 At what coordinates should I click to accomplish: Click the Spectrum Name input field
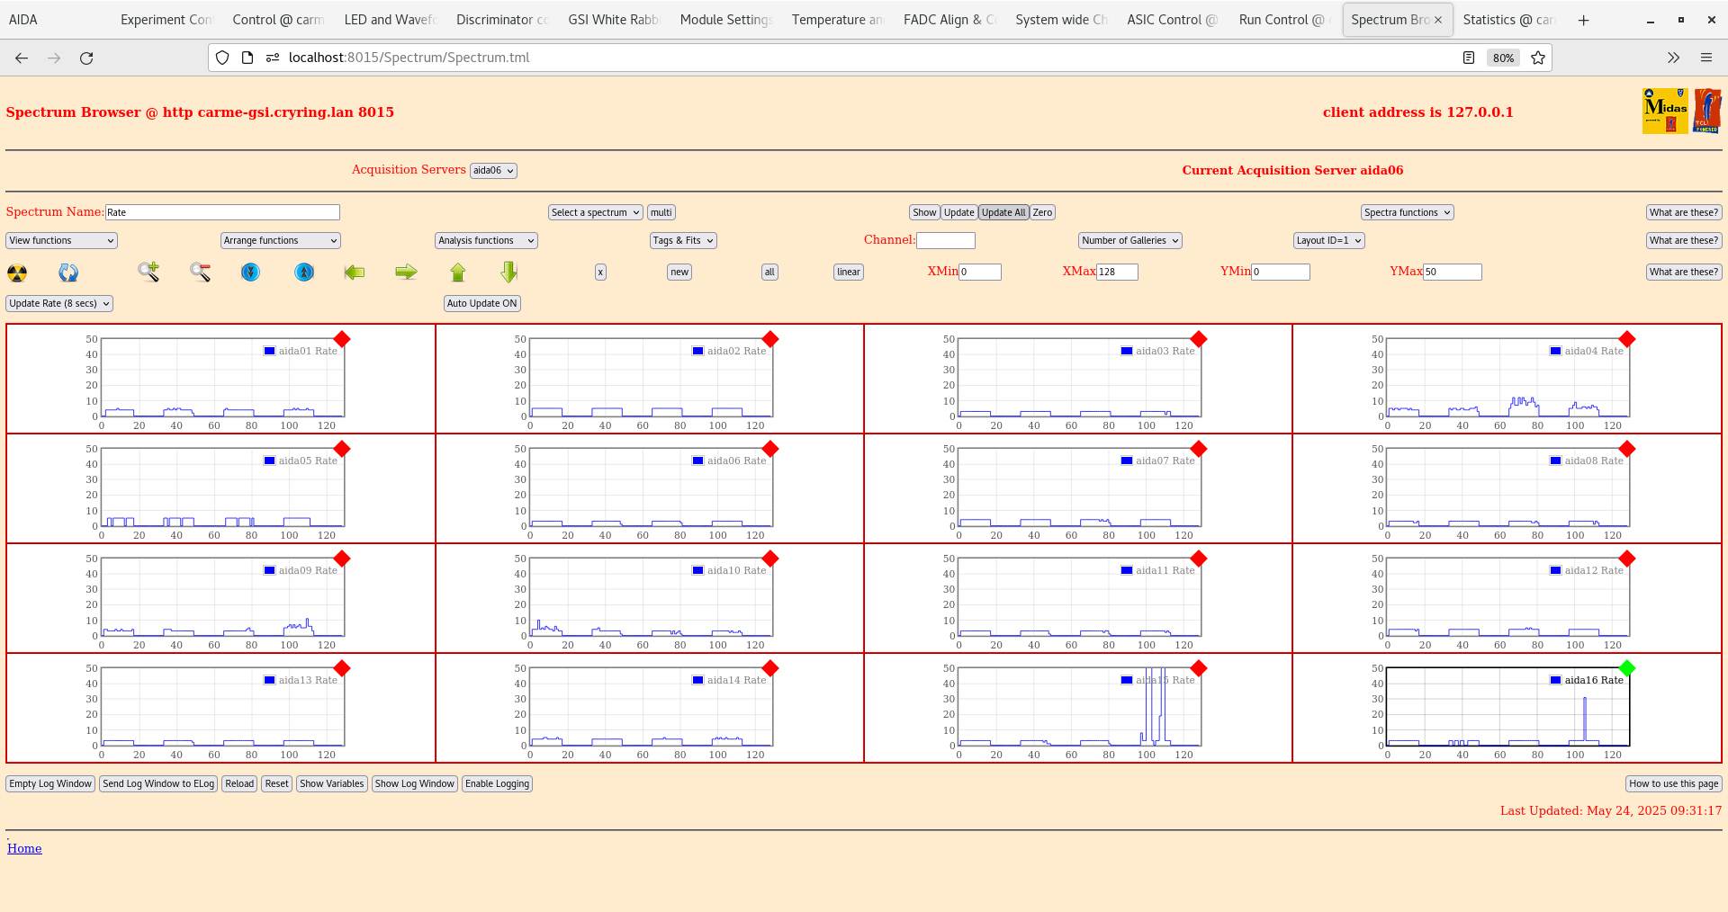click(222, 212)
